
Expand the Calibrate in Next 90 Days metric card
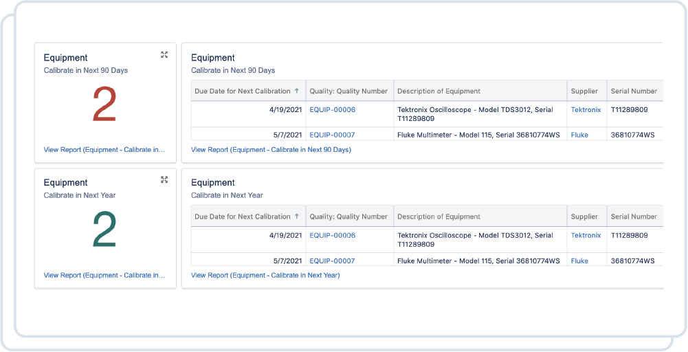click(x=164, y=55)
